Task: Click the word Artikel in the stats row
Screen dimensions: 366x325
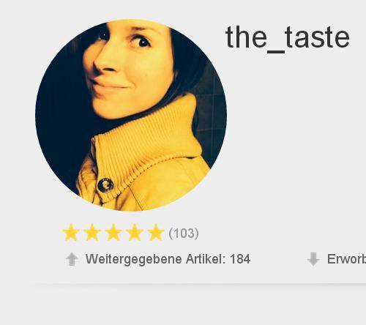Action: 206,259
